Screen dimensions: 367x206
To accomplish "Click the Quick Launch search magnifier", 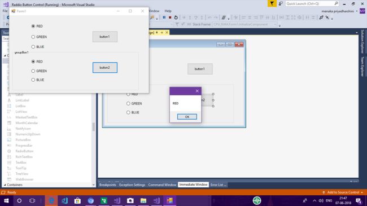I will (336, 3).
